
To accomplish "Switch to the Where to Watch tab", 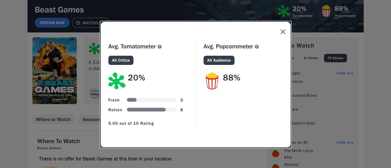I will click(x=53, y=119).
